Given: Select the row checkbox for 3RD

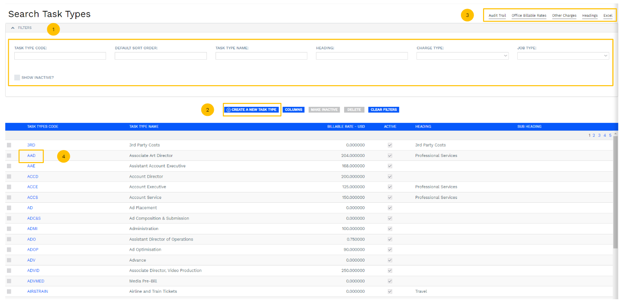Looking at the screenshot, I should coord(9,145).
